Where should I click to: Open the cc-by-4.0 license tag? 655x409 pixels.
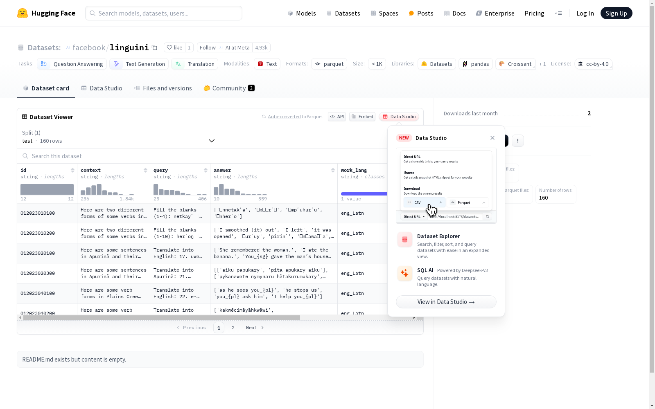594,64
